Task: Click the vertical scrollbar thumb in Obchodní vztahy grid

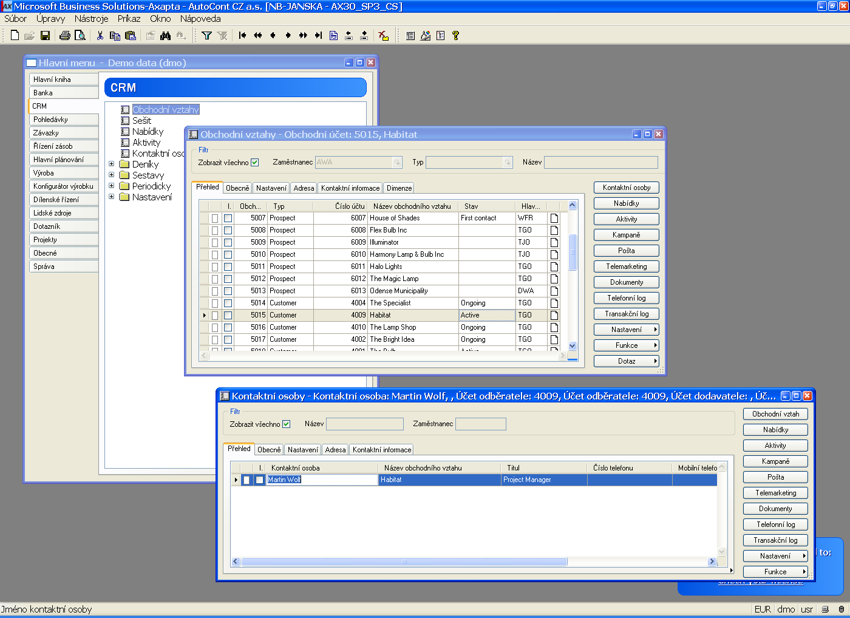Action: click(572, 252)
